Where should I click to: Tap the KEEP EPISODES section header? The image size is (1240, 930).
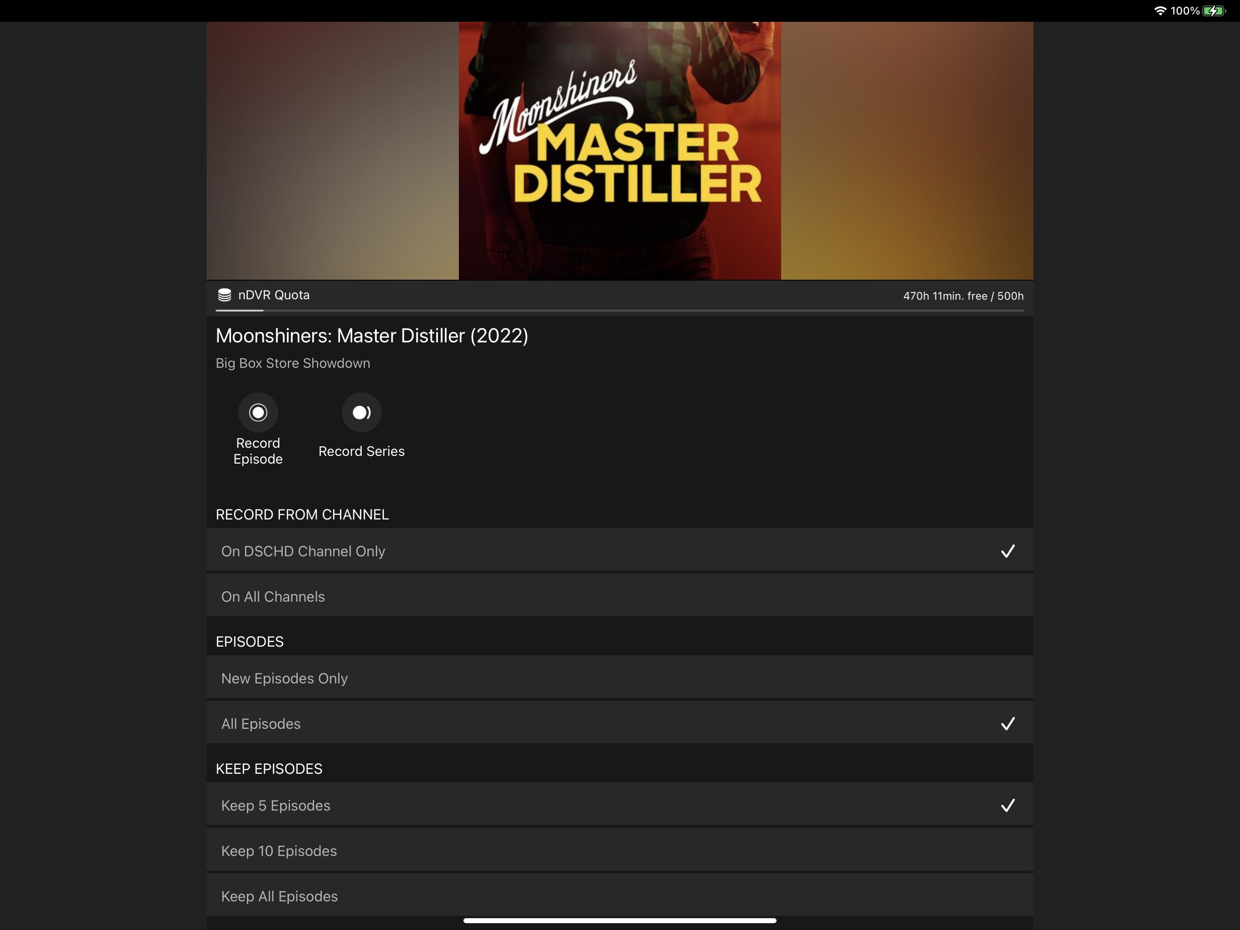[269, 769]
